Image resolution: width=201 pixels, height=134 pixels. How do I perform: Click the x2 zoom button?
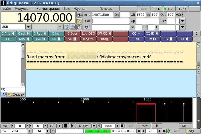pyautogui.click(x=52, y=126)
